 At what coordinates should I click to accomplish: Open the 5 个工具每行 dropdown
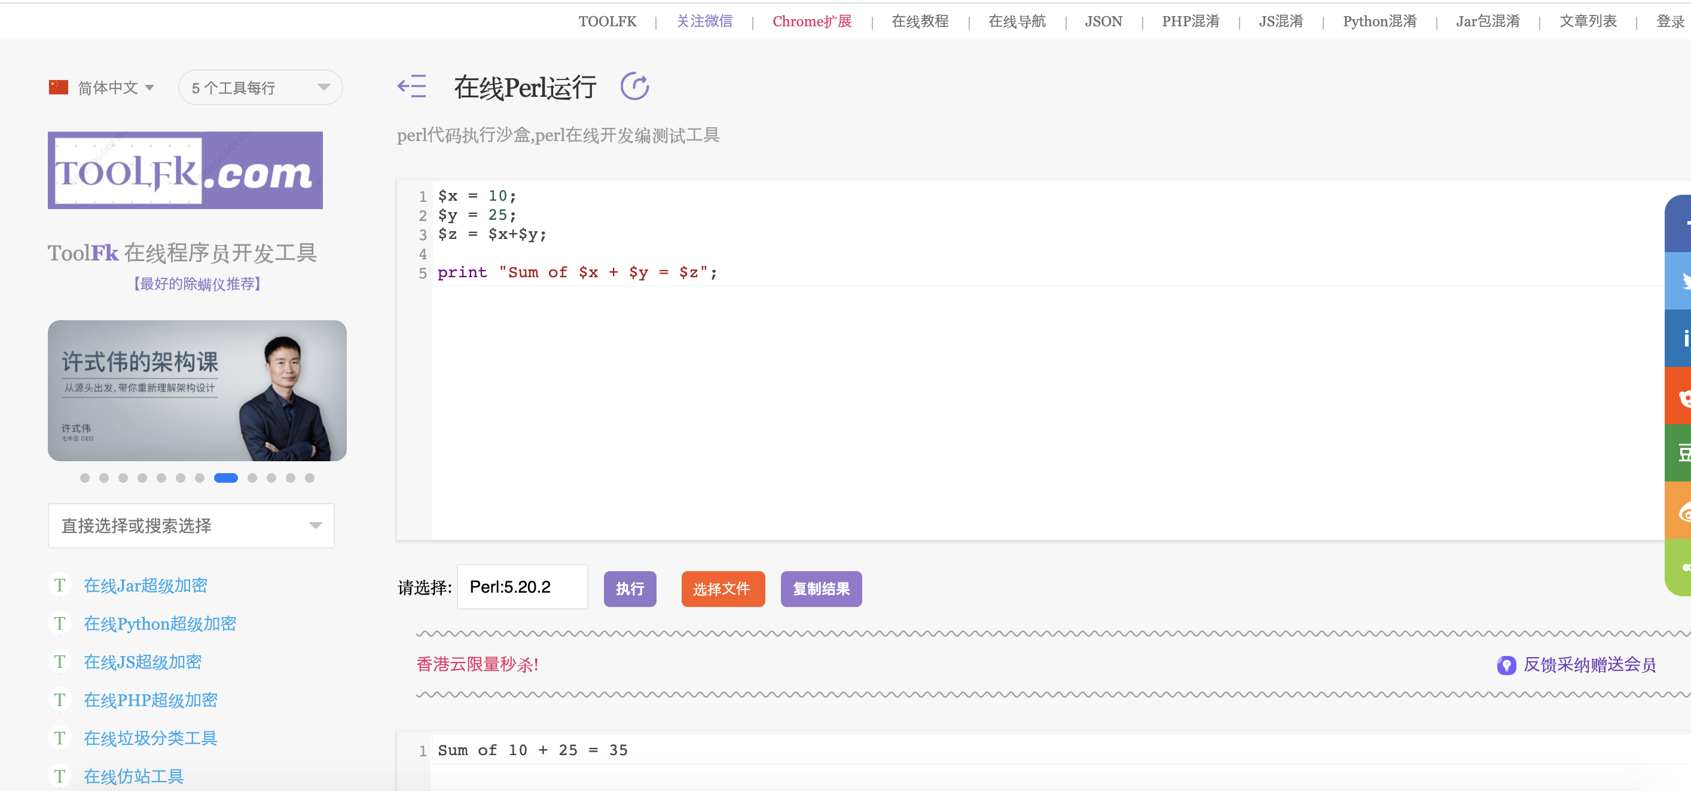[x=260, y=87]
